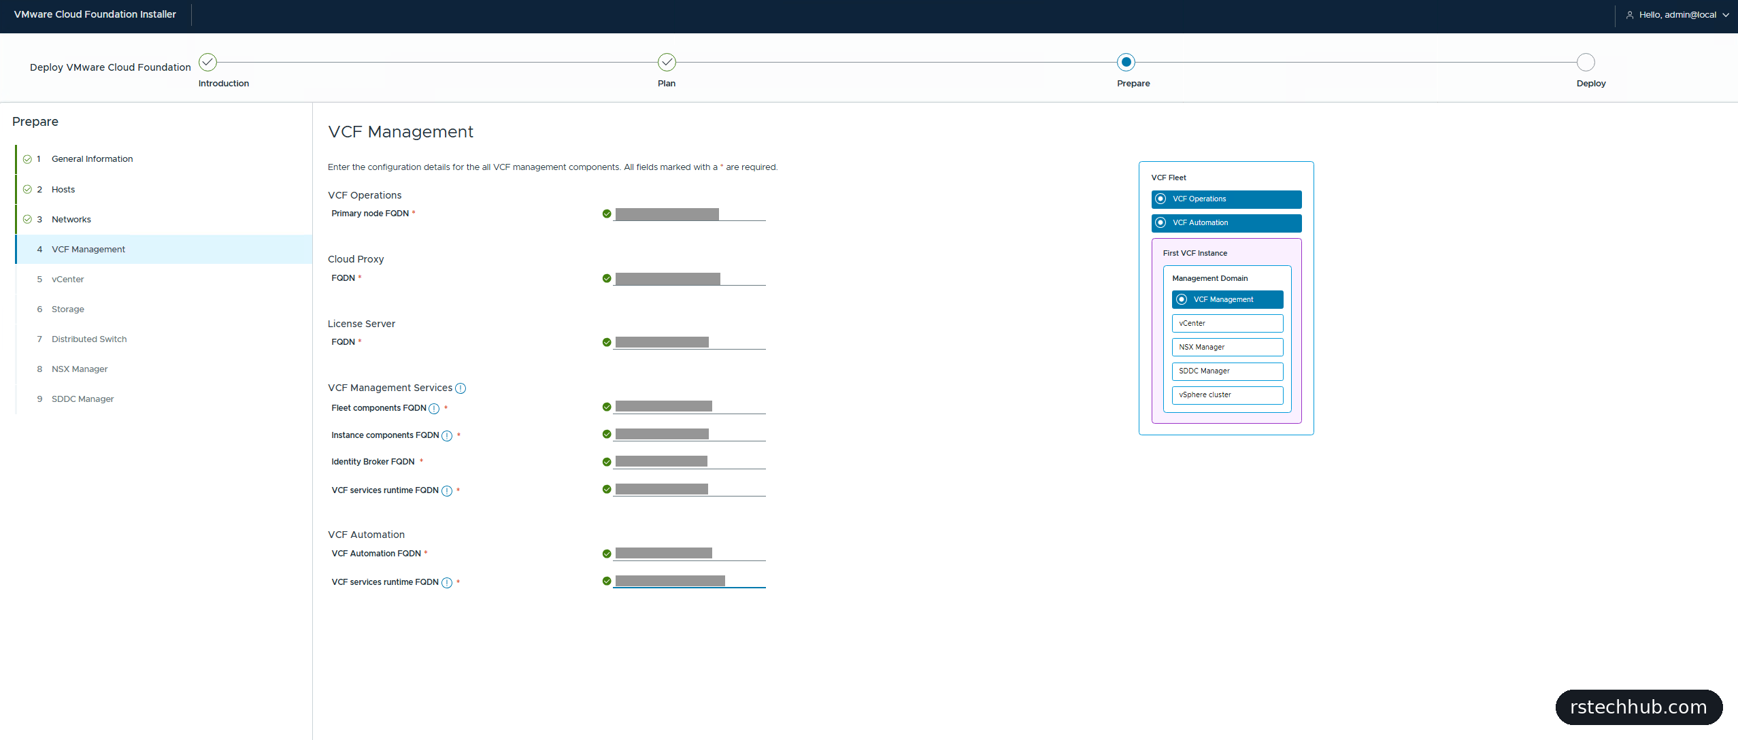Screen dimensions: 1738x740
Task: Go to vCenter step in sidebar
Action: pos(164,279)
